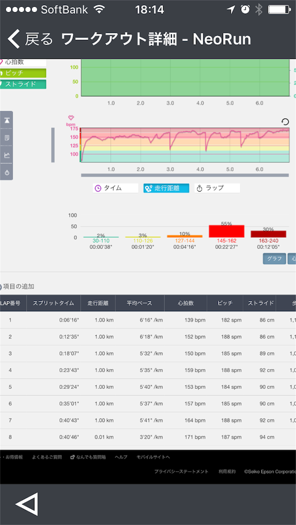Click the 0.01 km distance cell
The width and height of the screenshot is (296, 525).
pyautogui.click(x=104, y=437)
